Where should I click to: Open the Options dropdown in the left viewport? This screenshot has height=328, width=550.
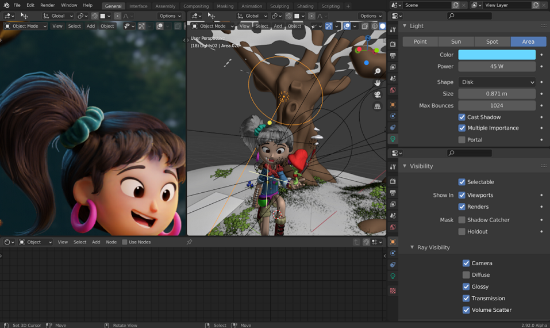[170, 16]
